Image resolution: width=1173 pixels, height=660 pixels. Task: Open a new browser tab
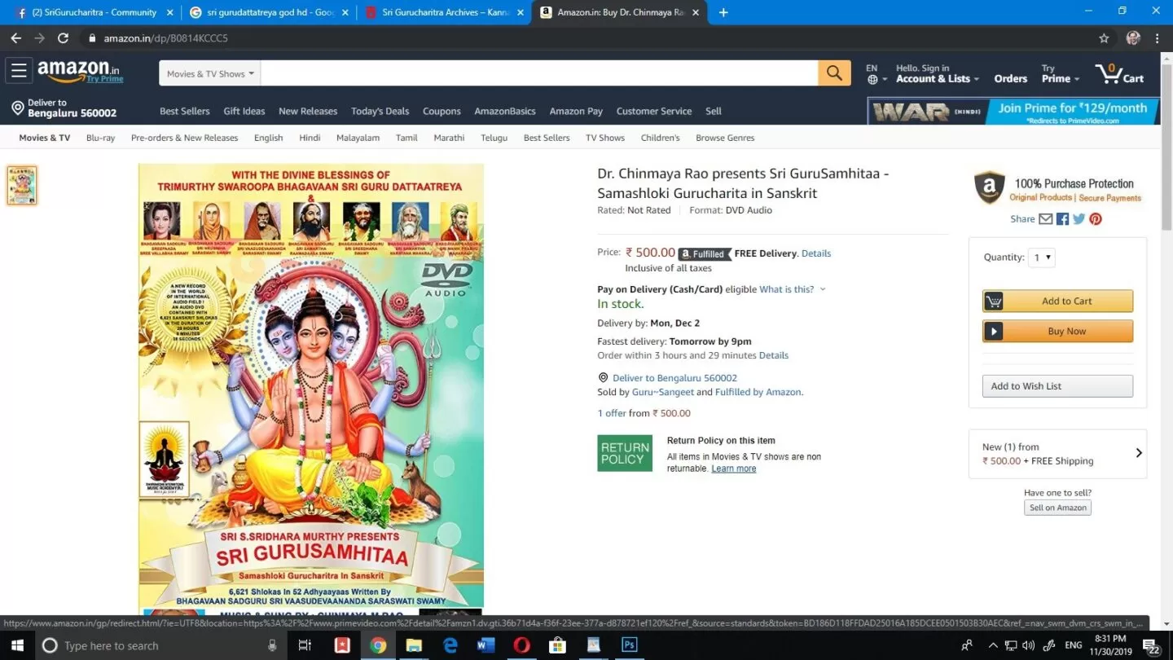[x=723, y=12]
